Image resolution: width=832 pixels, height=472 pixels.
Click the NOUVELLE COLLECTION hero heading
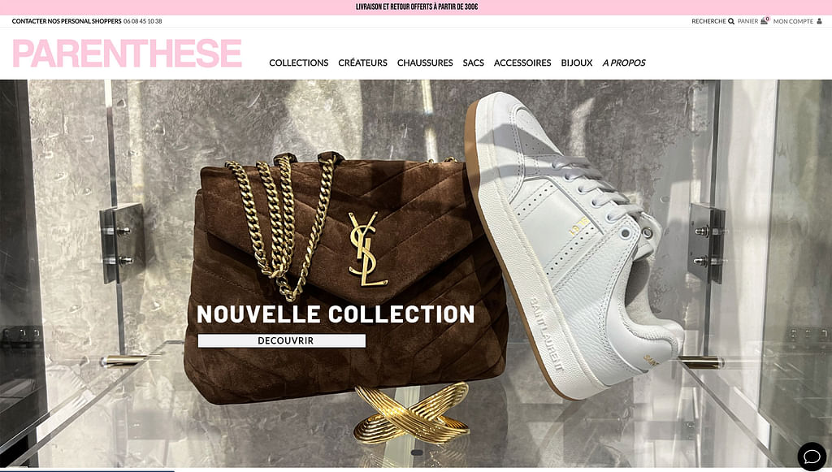click(336, 314)
